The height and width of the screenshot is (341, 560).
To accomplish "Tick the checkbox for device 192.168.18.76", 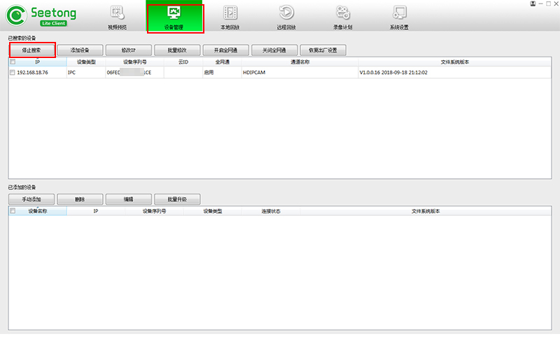I will click(x=13, y=72).
